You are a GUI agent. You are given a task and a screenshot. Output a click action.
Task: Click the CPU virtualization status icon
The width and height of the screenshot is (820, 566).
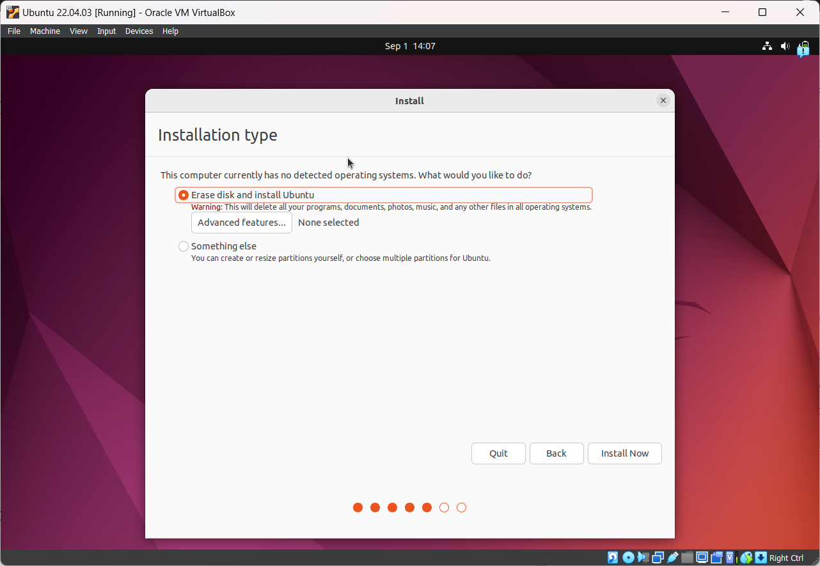731,558
